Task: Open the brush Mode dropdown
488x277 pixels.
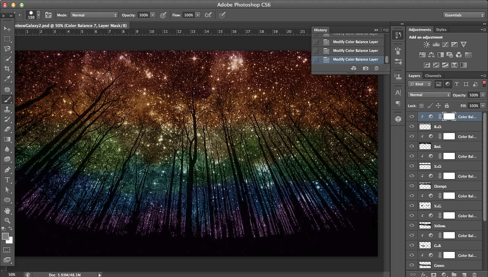Action: pos(94,15)
